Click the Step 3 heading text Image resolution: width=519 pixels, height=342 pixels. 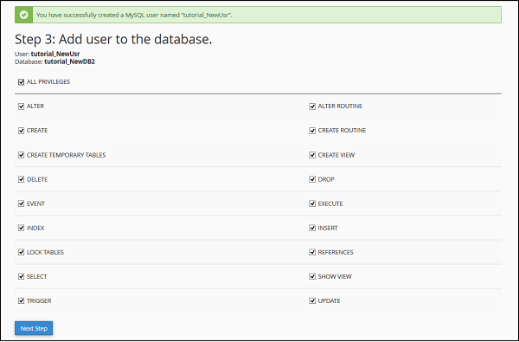click(113, 40)
